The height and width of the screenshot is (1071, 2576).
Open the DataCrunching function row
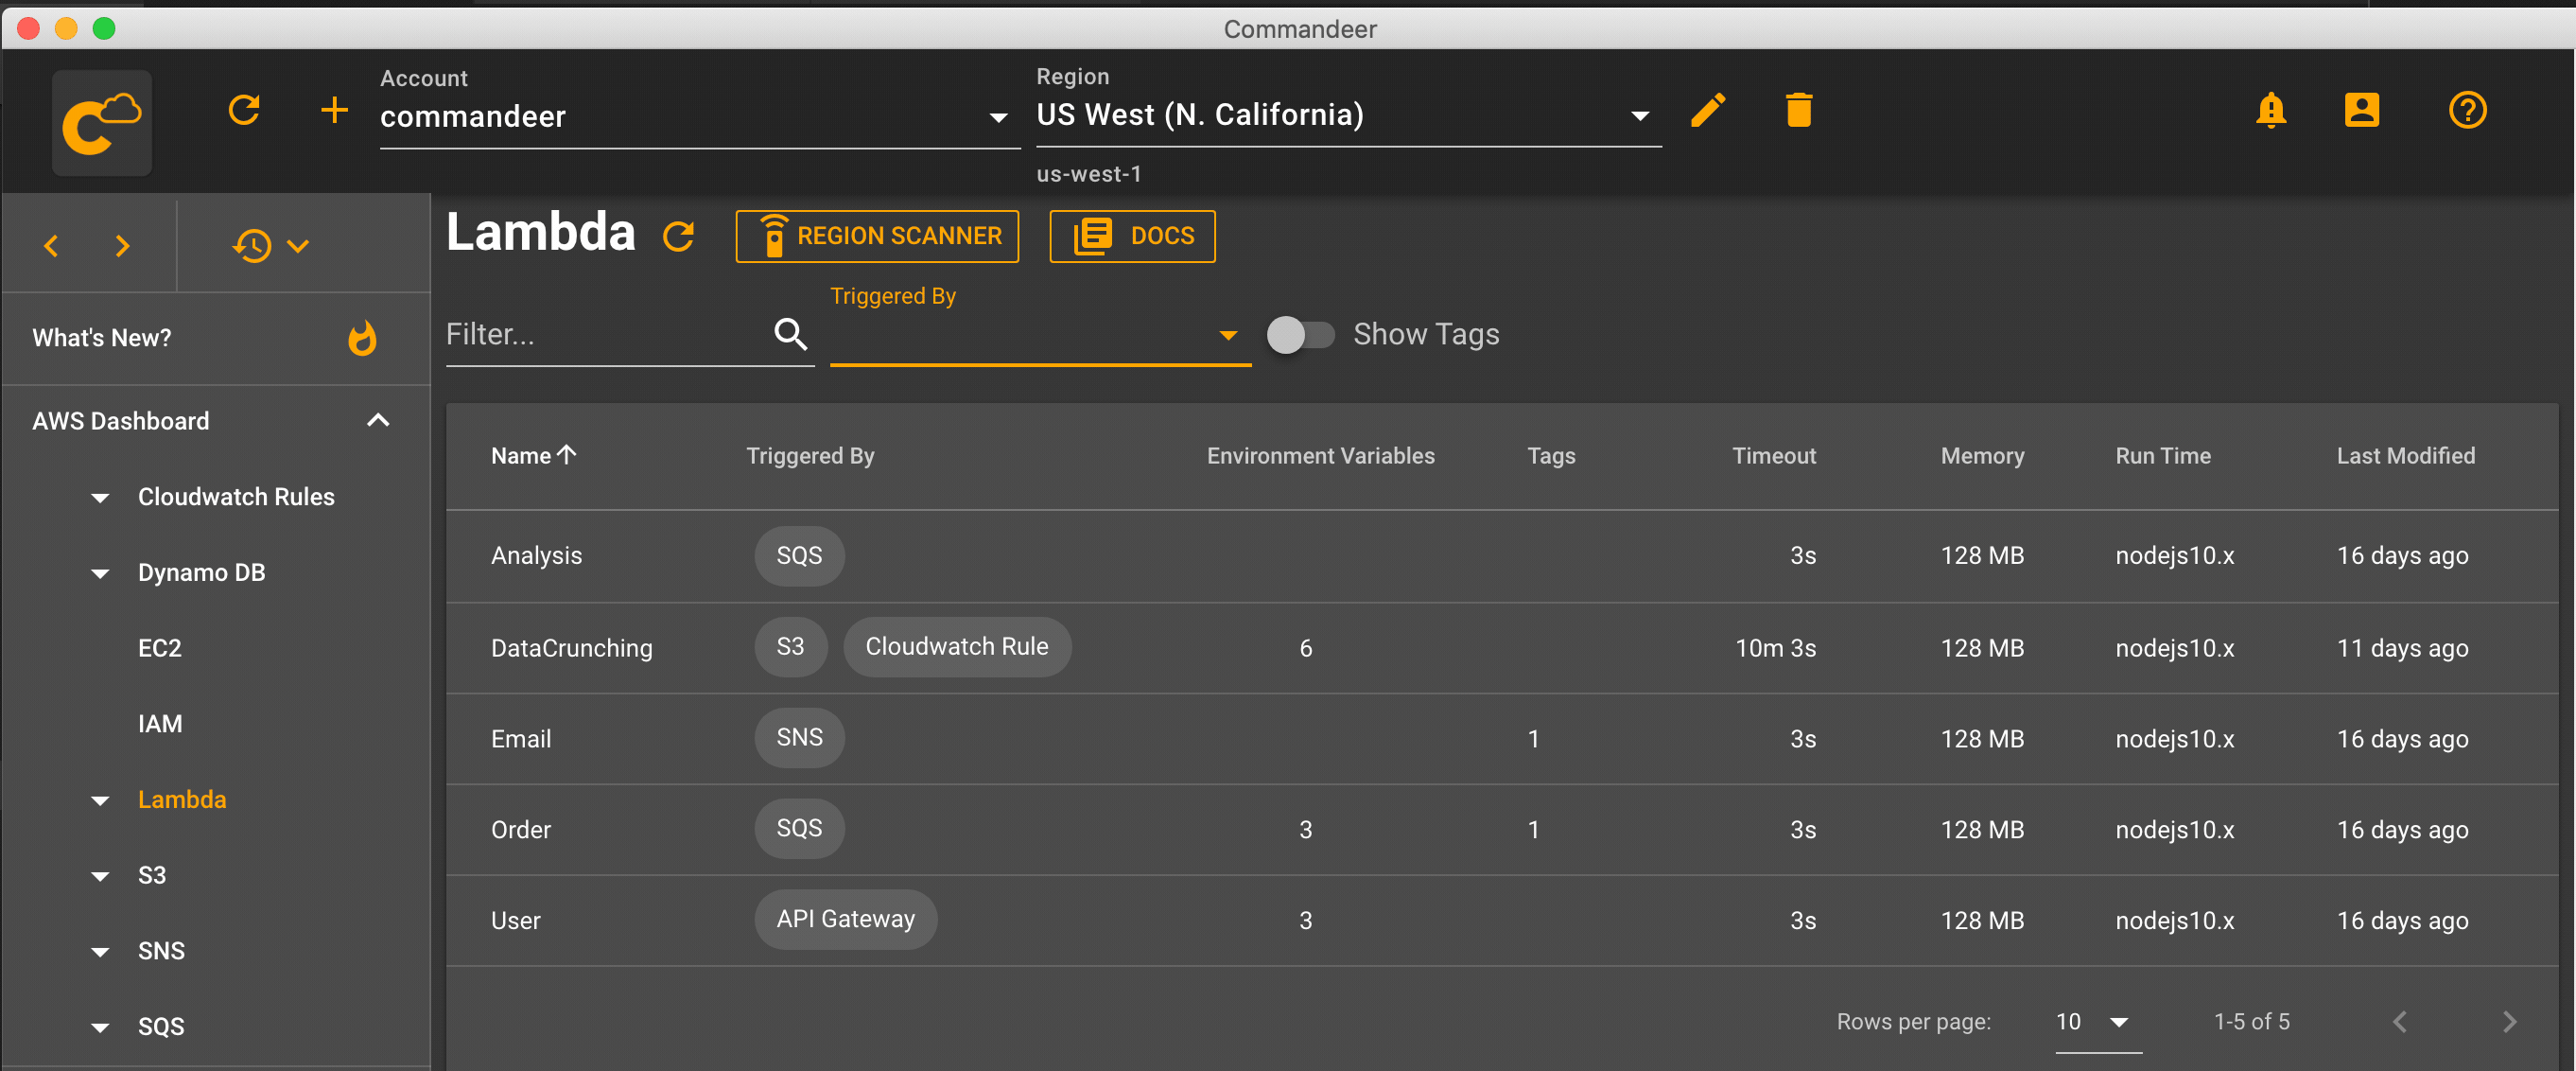pos(1502,647)
